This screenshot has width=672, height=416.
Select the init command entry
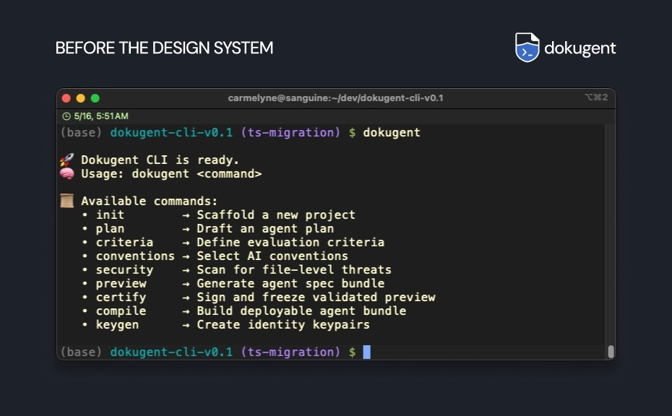coord(110,214)
